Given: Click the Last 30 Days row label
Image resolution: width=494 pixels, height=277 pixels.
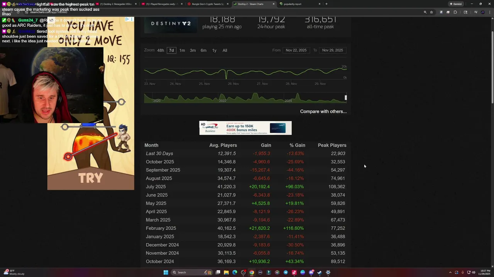Looking at the screenshot, I should [159, 154].
